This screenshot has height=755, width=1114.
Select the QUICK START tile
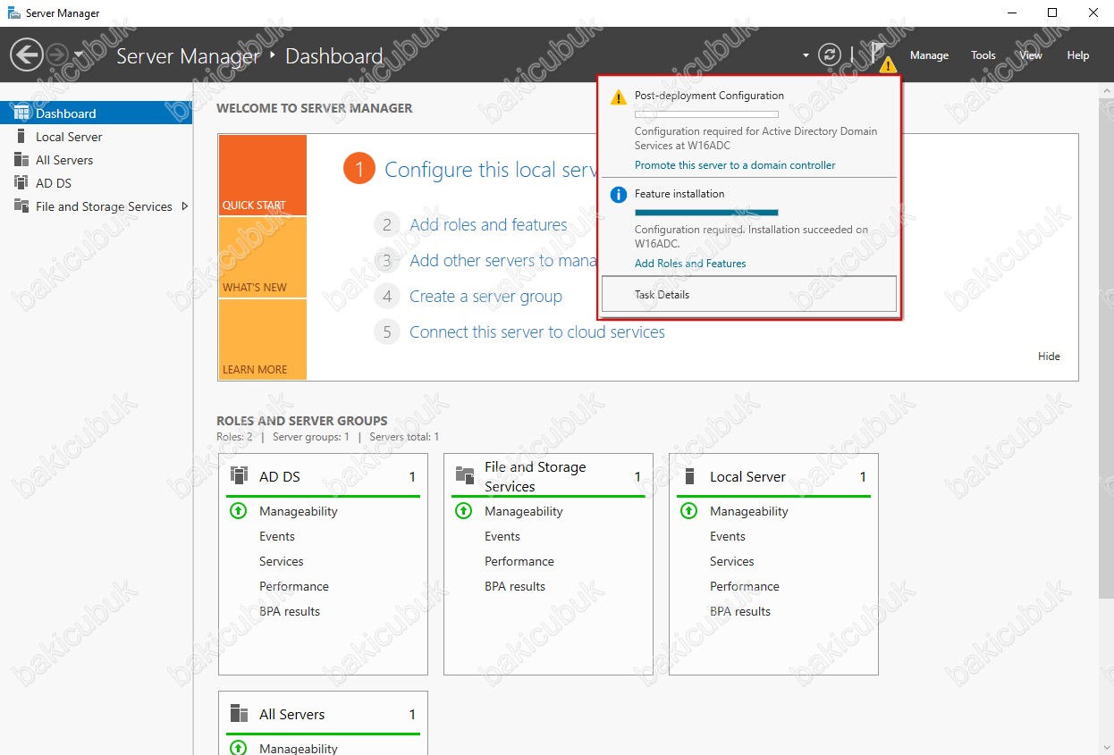point(262,175)
